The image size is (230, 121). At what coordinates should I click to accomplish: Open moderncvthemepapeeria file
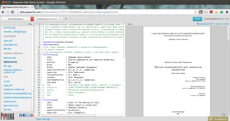(18, 98)
